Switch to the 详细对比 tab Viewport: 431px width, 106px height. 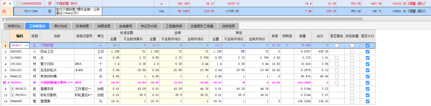tap(14, 26)
